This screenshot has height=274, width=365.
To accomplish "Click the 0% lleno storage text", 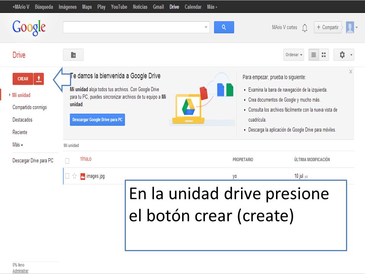I will (x=18, y=265).
